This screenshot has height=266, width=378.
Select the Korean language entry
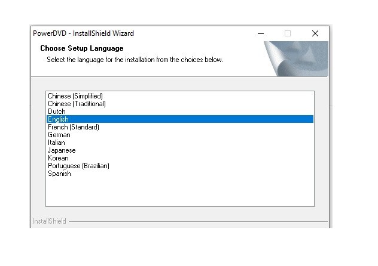(180, 158)
